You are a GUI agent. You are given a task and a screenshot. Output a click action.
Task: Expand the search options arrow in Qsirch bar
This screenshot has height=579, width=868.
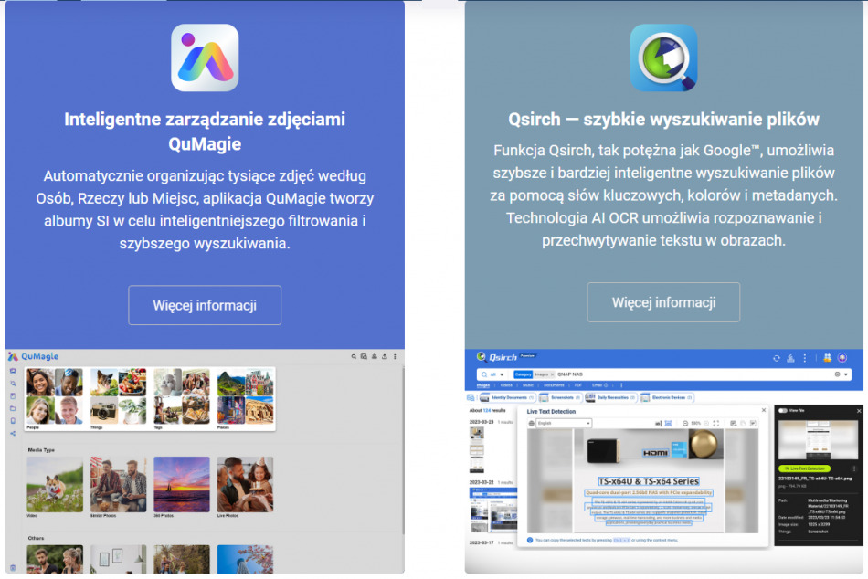point(847,374)
